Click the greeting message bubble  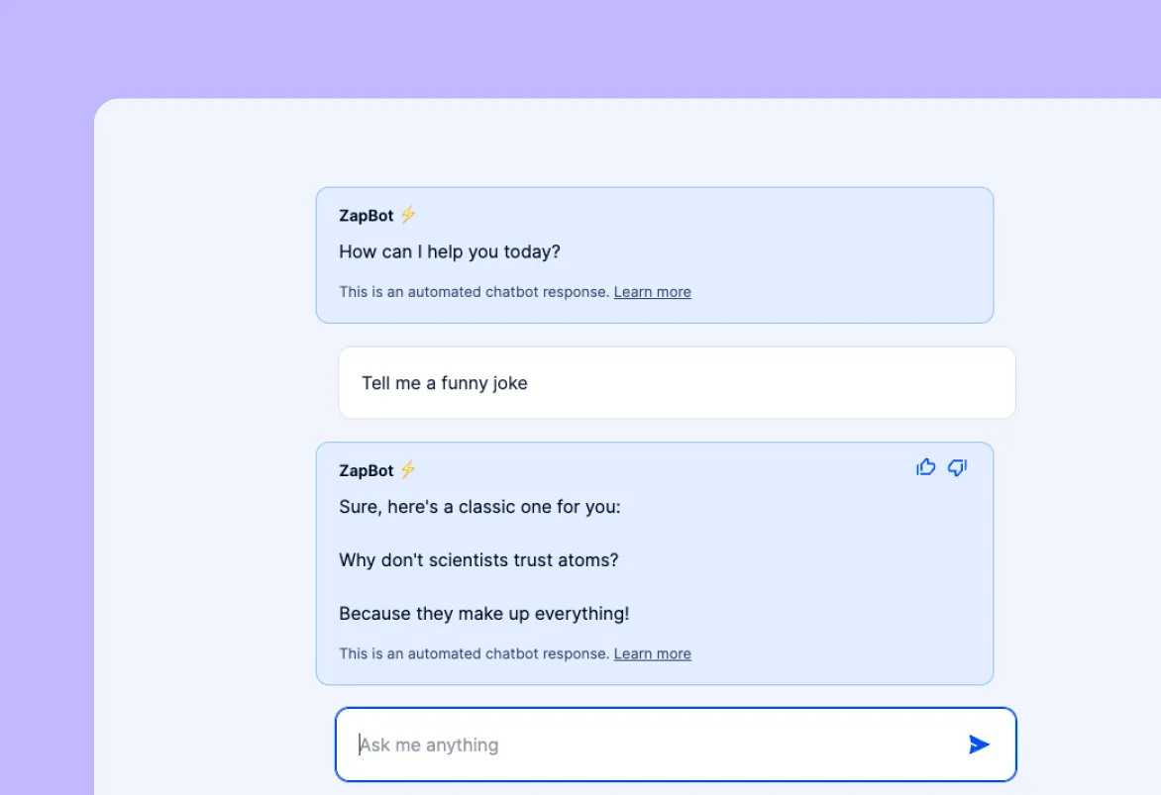click(654, 253)
